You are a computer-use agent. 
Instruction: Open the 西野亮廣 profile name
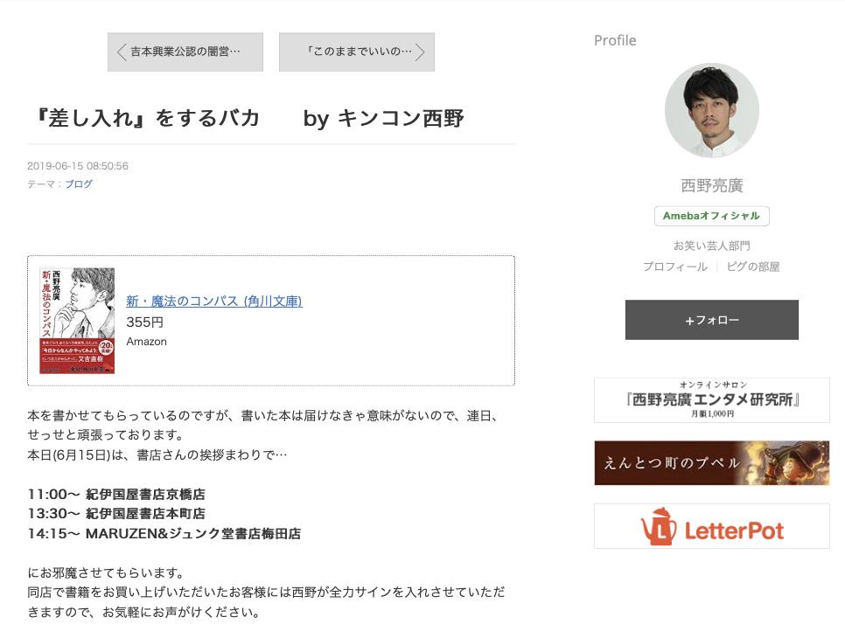[712, 186]
